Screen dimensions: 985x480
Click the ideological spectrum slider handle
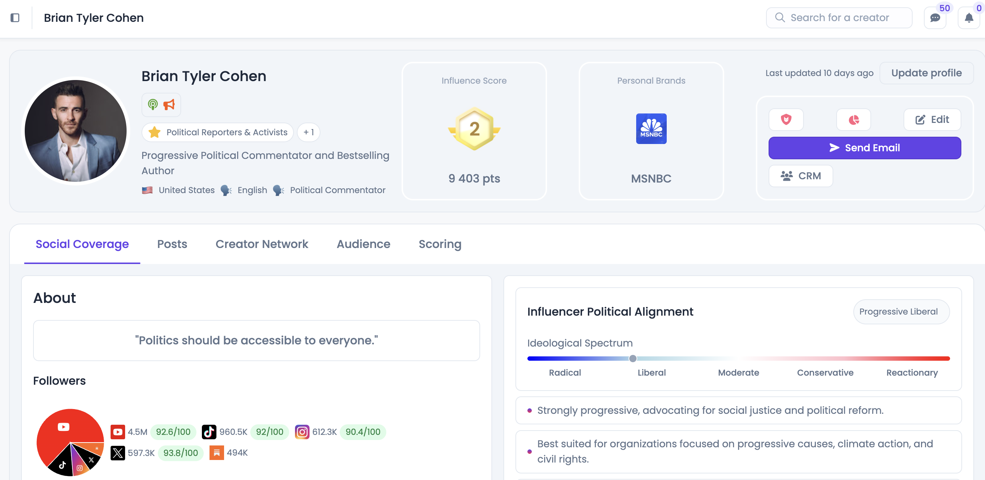pyautogui.click(x=633, y=359)
